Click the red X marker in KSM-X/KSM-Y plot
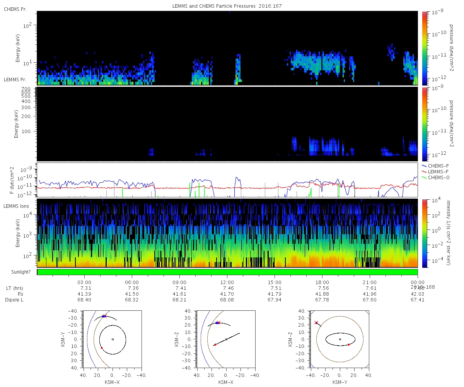Viewport: 464px width, 387px height. point(105,316)
